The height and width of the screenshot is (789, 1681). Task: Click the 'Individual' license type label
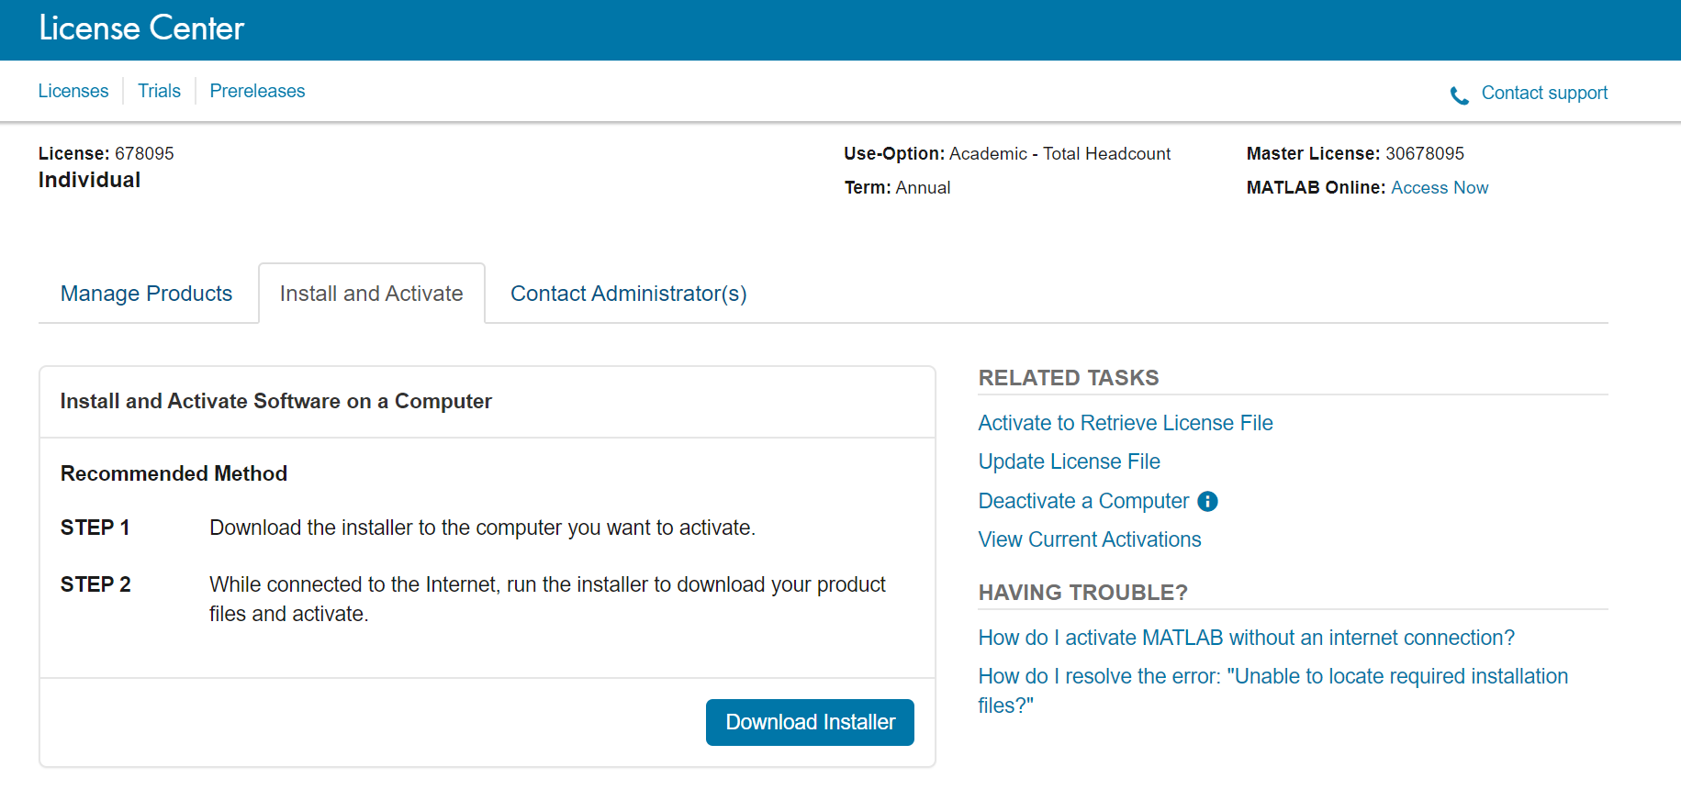[x=90, y=180]
